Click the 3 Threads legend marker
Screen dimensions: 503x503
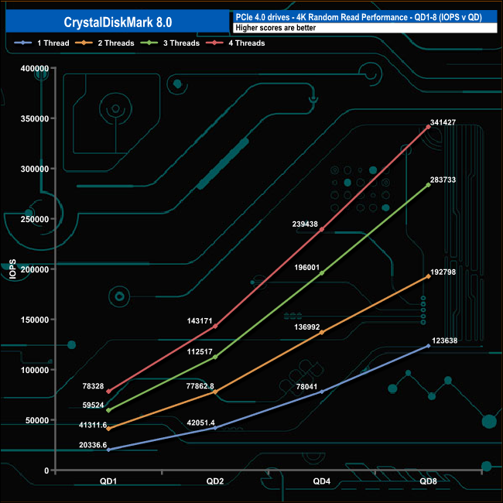(x=149, y=43)
